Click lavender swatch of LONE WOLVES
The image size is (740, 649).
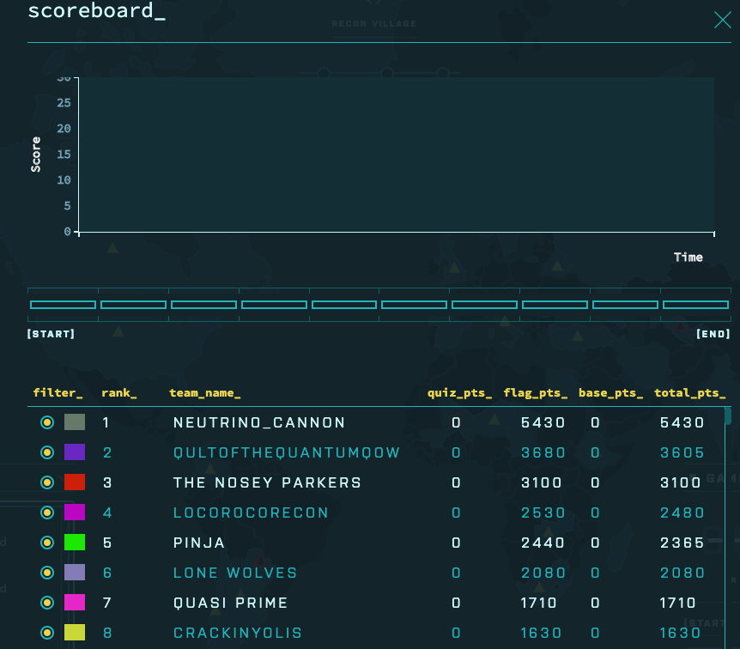point(75,572)
